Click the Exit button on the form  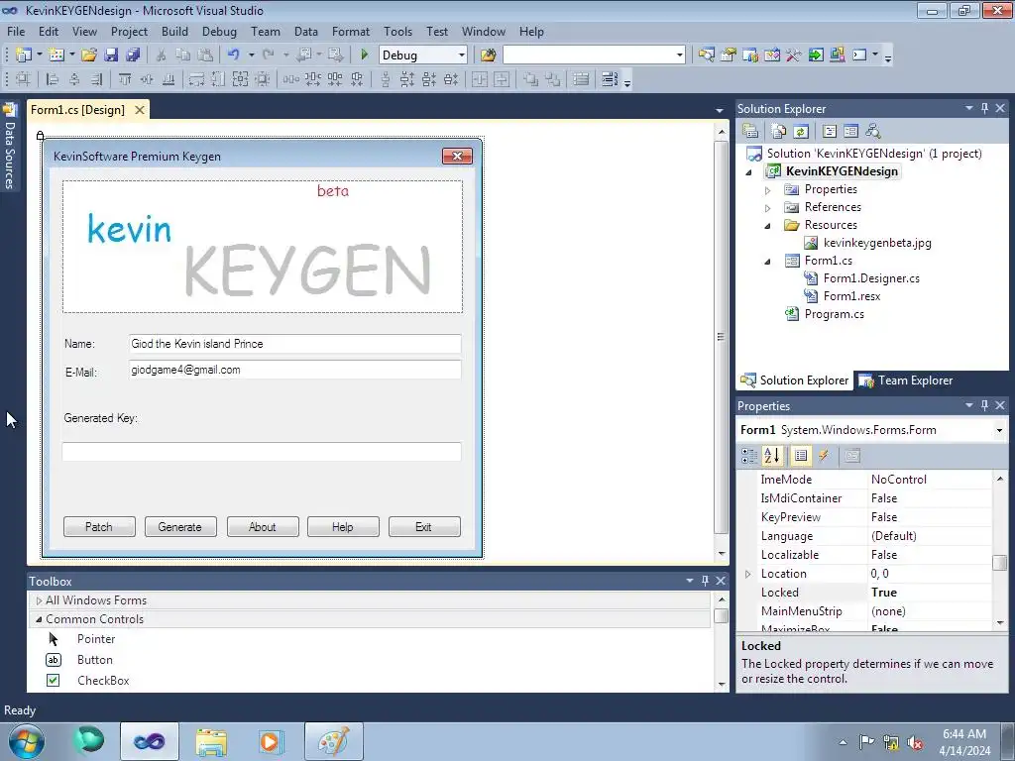pos(423,527)
